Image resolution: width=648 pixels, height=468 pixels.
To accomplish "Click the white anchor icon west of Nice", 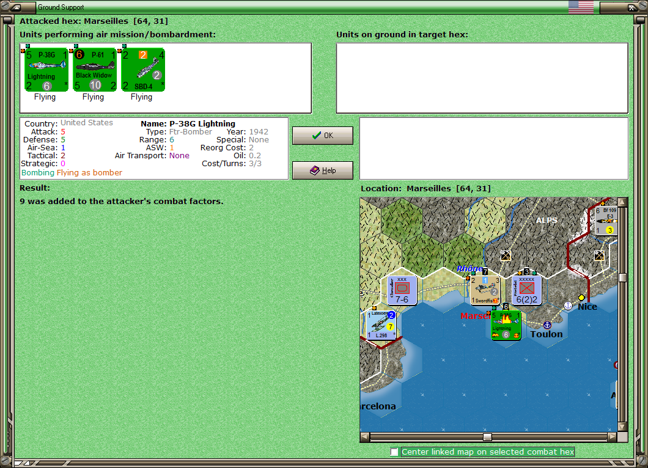I will tap(569, 305).
